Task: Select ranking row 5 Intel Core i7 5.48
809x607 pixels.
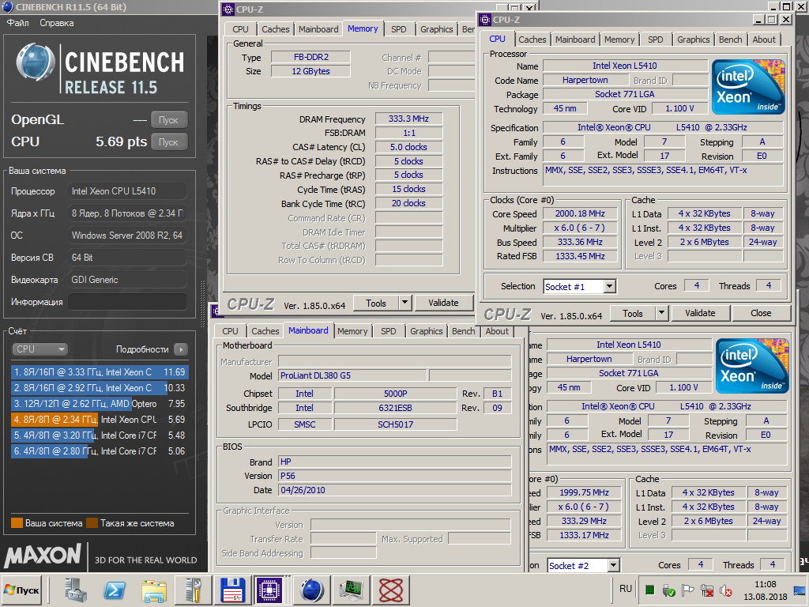Action: [x=100, y=435]
